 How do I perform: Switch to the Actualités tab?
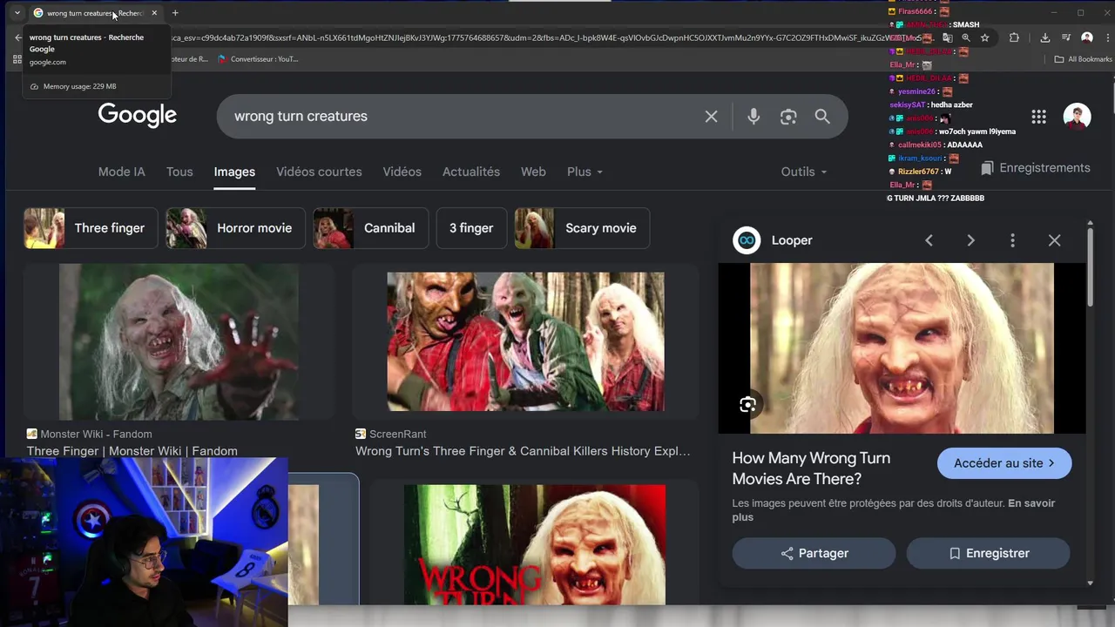471,172
